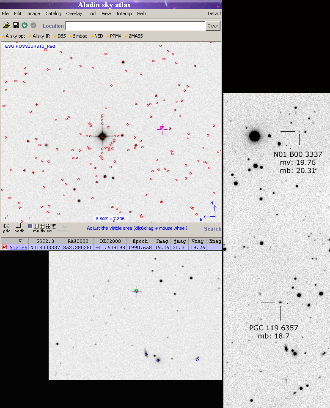330x408 pixels.
Task: Select the two-panel multiview layout
Action: 36,226
